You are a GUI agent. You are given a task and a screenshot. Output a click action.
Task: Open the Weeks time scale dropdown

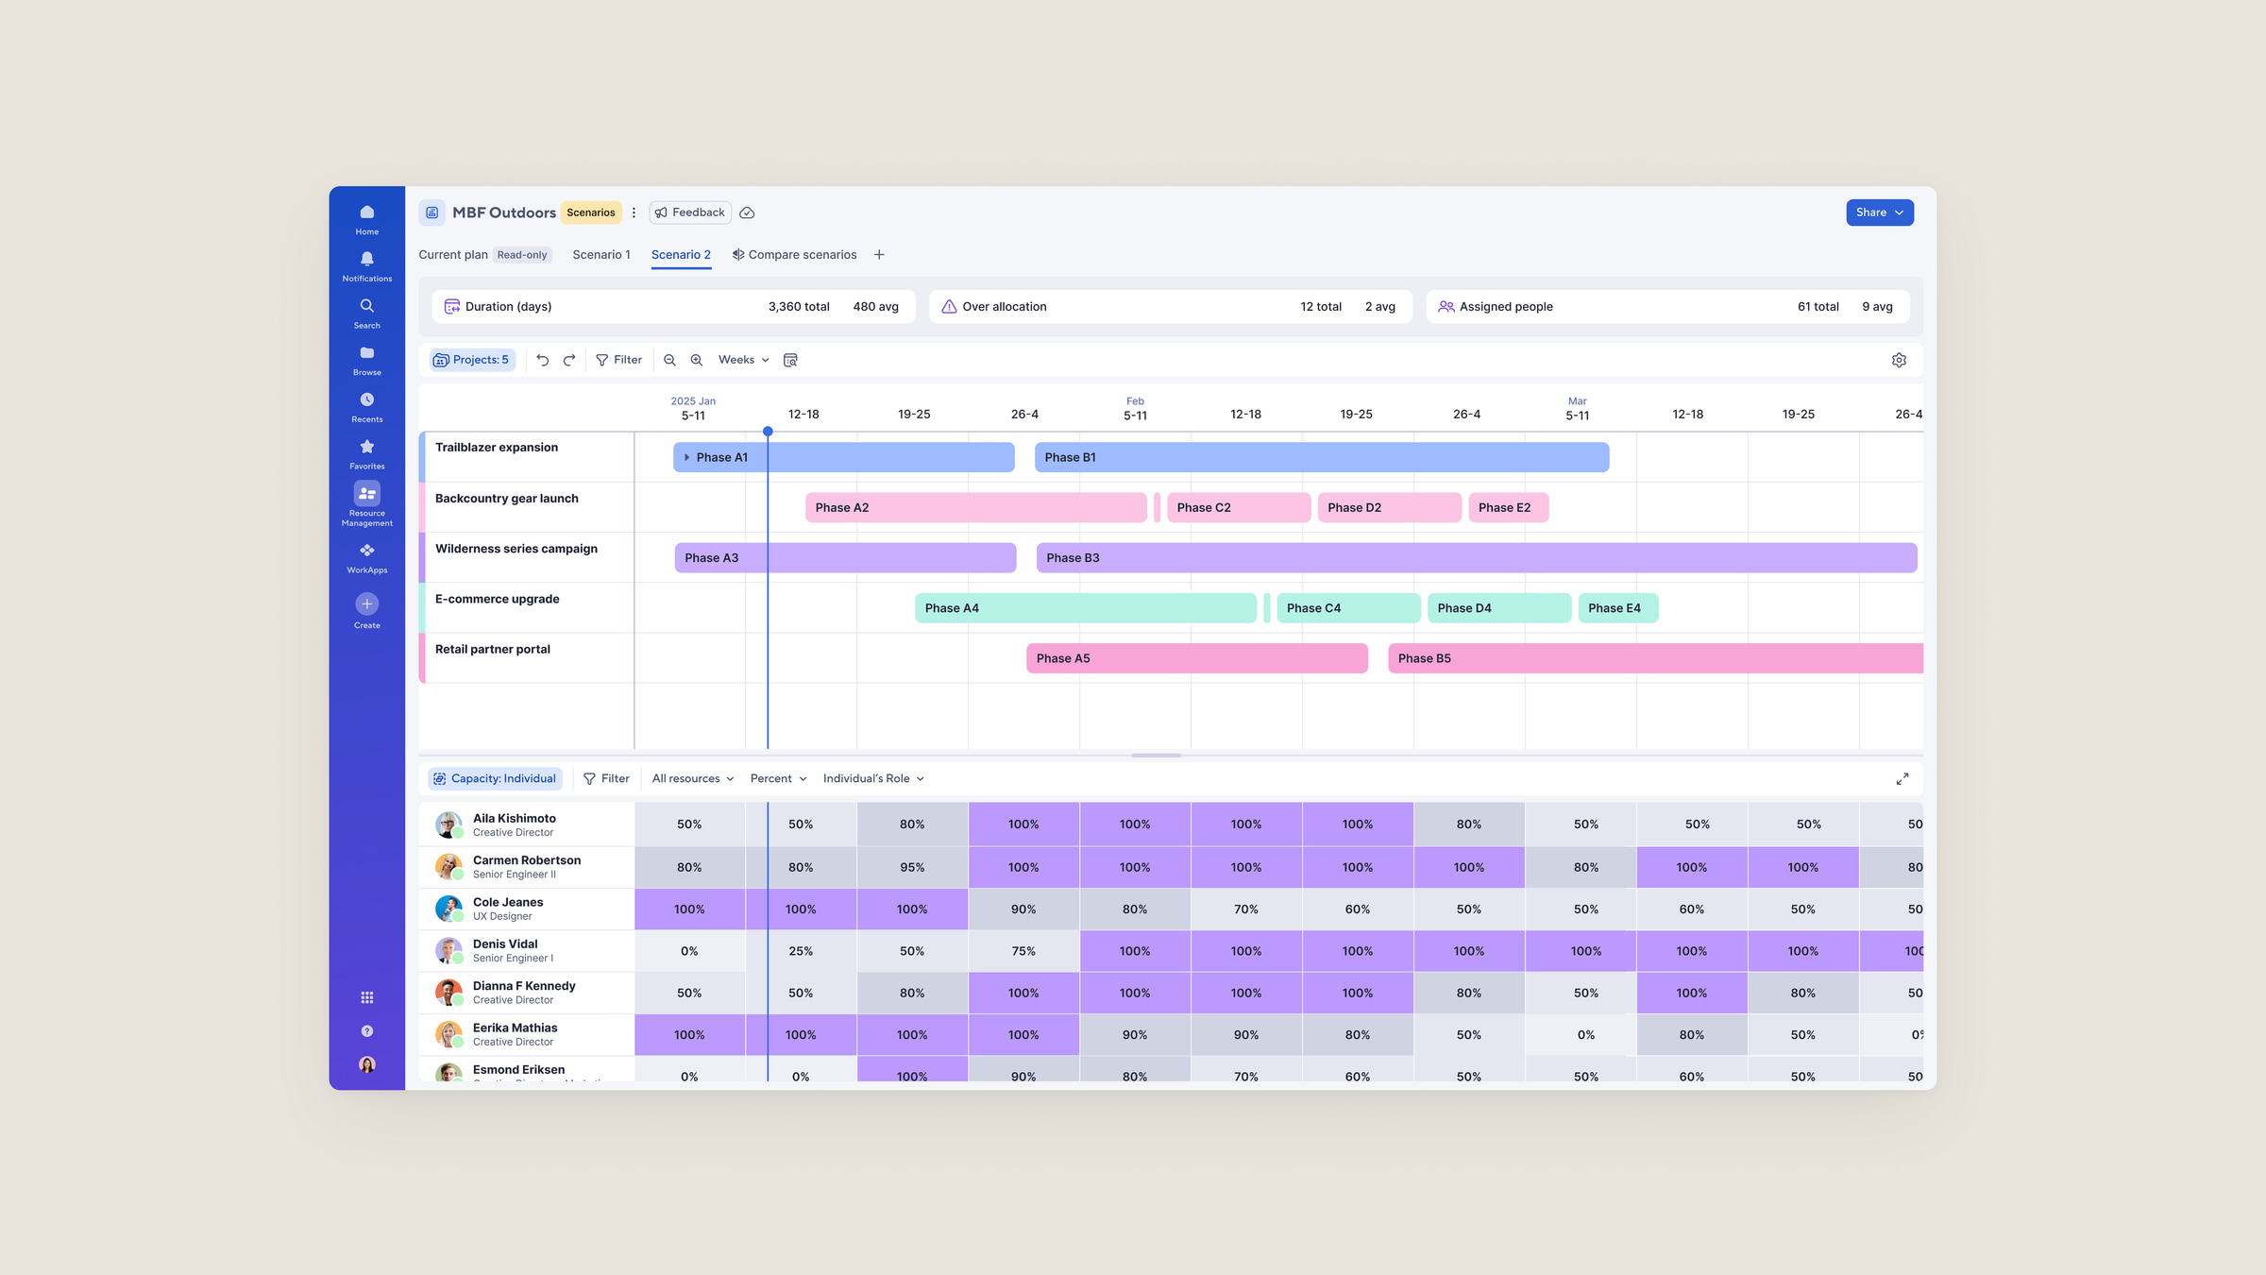(x=744, y=360)
